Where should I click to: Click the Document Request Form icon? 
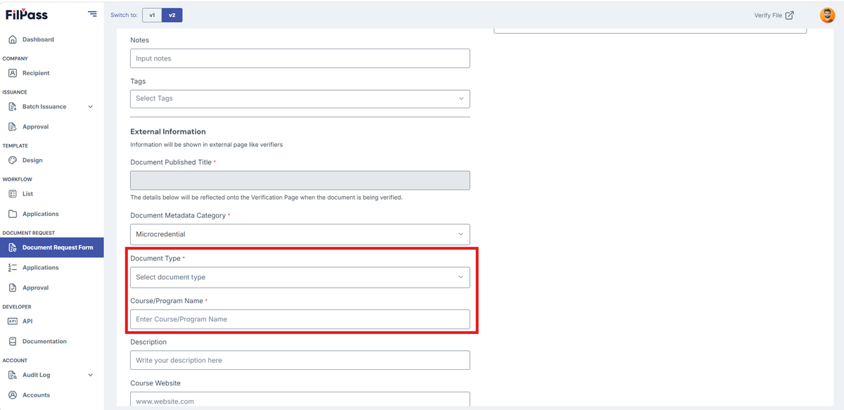point(12,248)
